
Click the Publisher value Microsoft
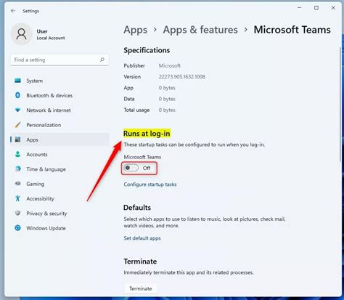pos(170,65)
